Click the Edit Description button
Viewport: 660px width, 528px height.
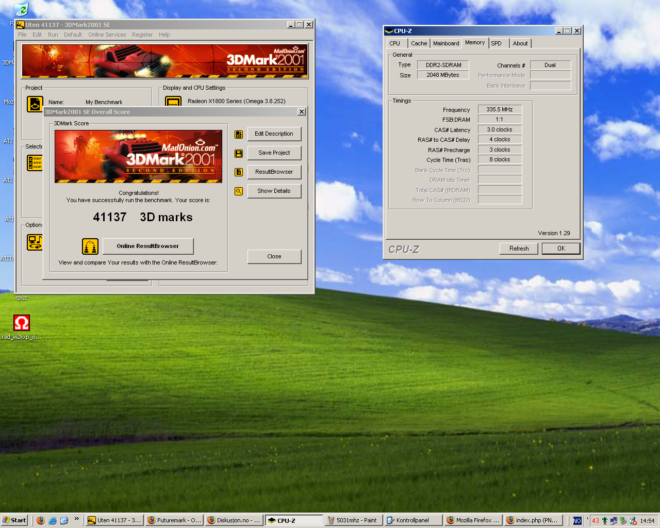274,134
